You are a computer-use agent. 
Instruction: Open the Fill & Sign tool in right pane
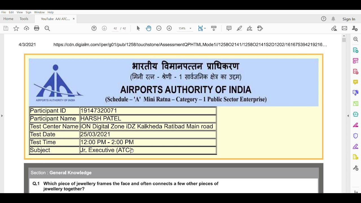pyautogui.click(x=356, y=147)
